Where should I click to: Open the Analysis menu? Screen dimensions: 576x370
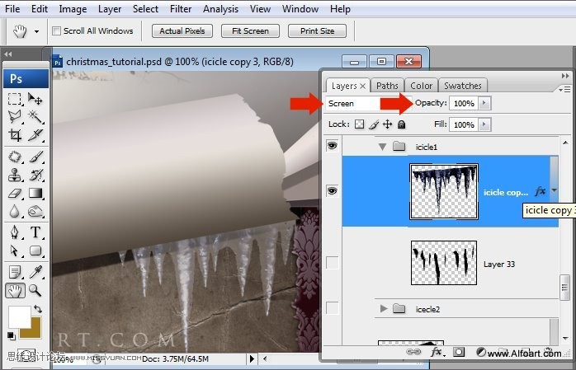tap(220, 9)
